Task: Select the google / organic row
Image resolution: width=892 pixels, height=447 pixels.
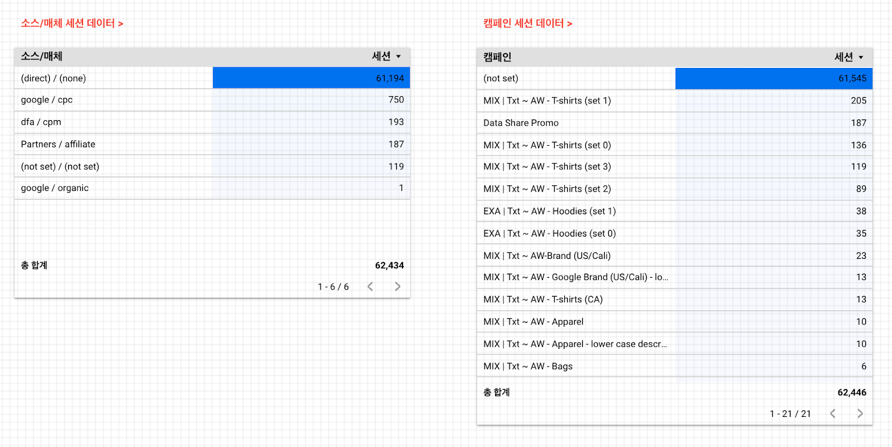Action: [x=212, y=188]
